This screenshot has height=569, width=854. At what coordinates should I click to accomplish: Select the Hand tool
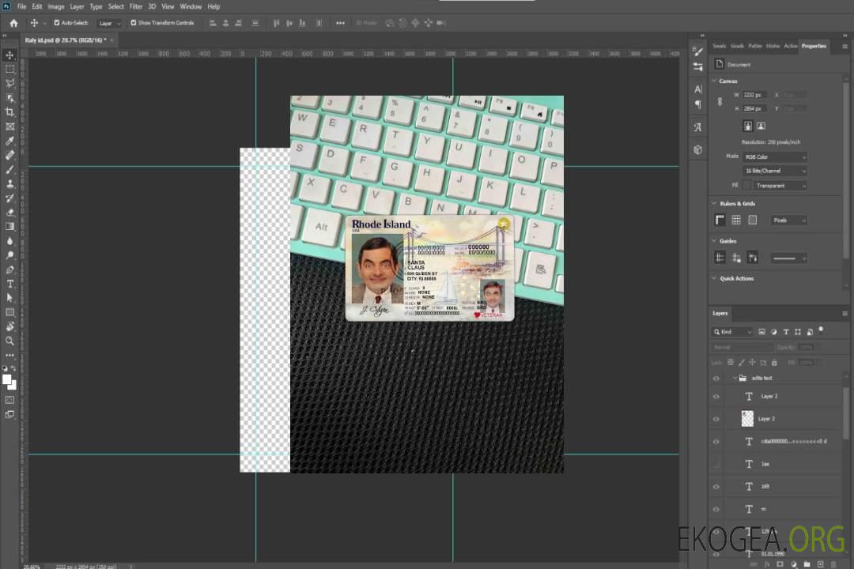click(9, 326)
